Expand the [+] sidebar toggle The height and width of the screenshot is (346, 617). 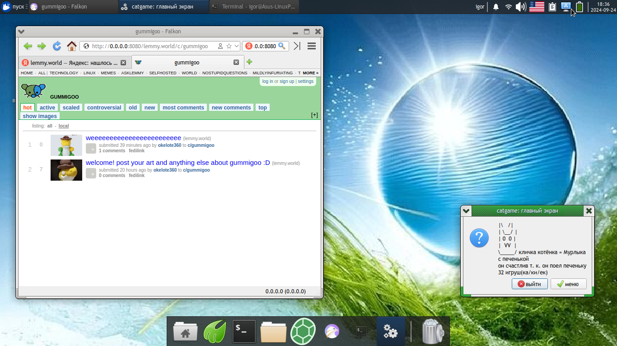[314, 115]
